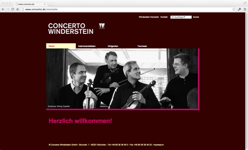Viewport: 248px width, 150px height.
Task: Click the Suche search button
Action: point(196,17)
